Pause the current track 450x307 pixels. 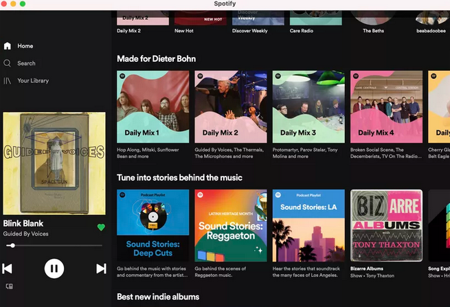click(x=54, y=269)
